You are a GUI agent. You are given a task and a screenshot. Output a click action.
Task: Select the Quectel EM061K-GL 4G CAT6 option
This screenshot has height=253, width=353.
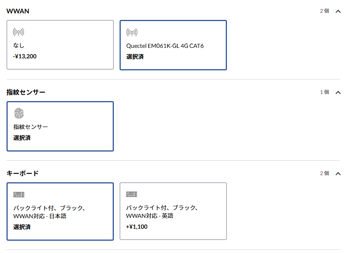[x=173, y=45]
